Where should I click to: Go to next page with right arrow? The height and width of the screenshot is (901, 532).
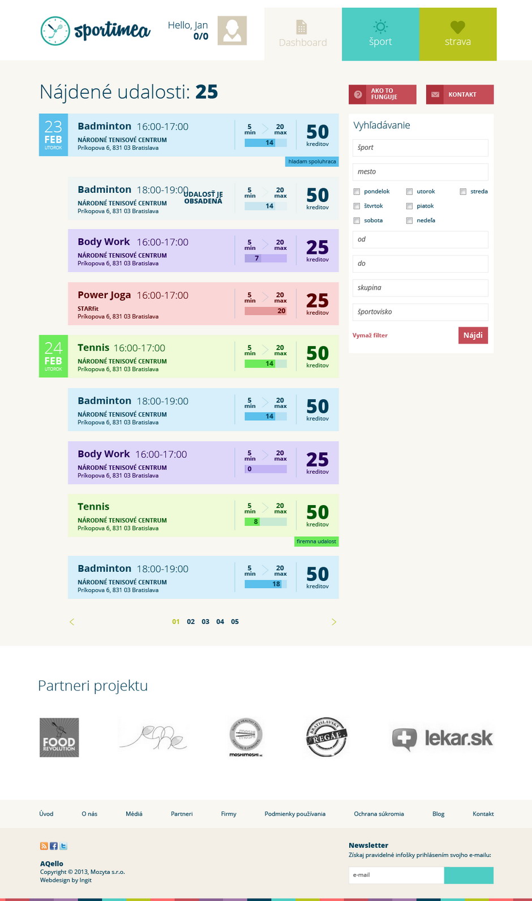(x=334, y=622)
